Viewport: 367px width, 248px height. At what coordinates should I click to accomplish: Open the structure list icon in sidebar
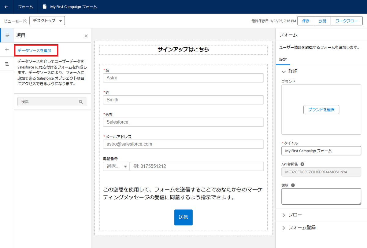(x=7, y=64)
